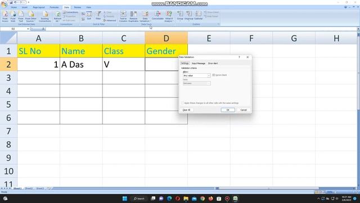Open the Error Alert tab in dialog
360x203 pixels.
(x=213, y=63)
